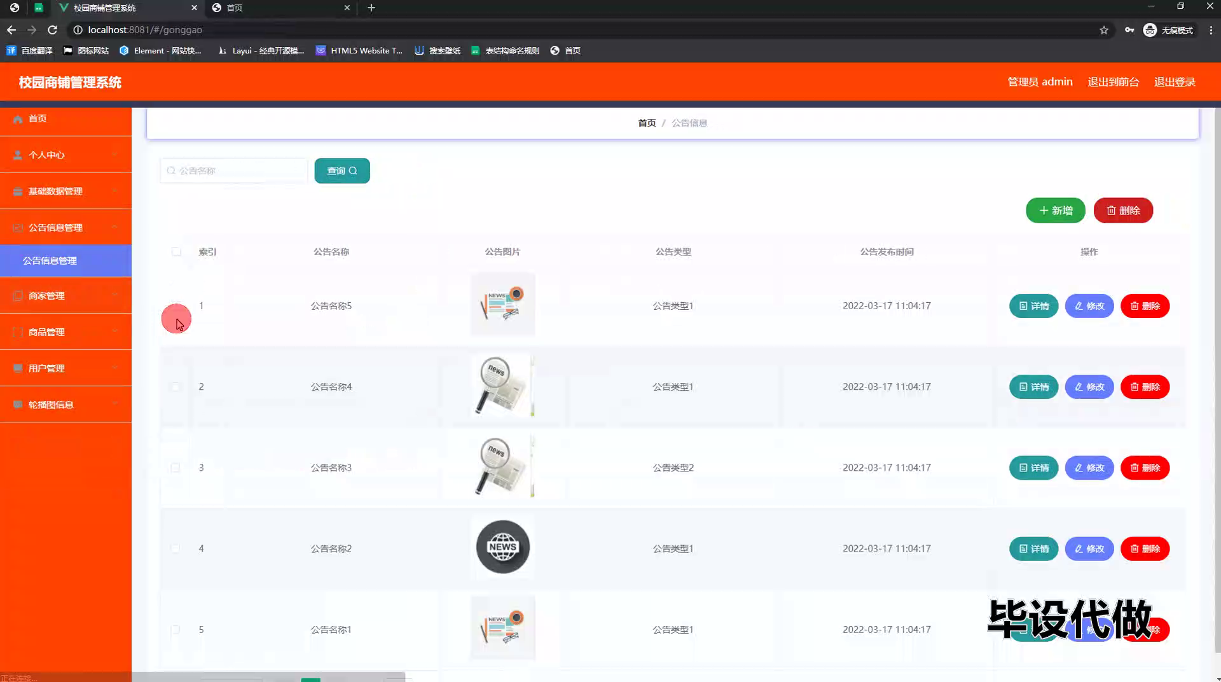
Task: Open Layui bookmark
Action: click(x=261, y=50)
